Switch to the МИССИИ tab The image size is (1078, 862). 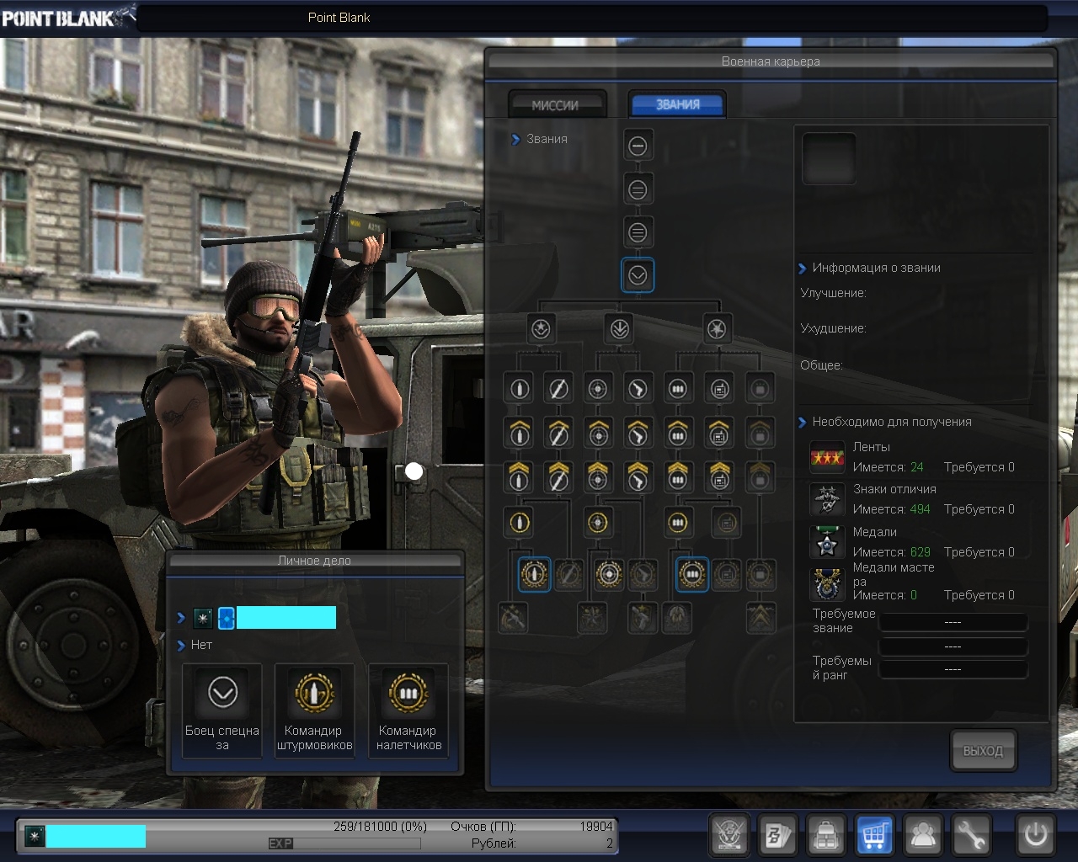coord(556,105)
